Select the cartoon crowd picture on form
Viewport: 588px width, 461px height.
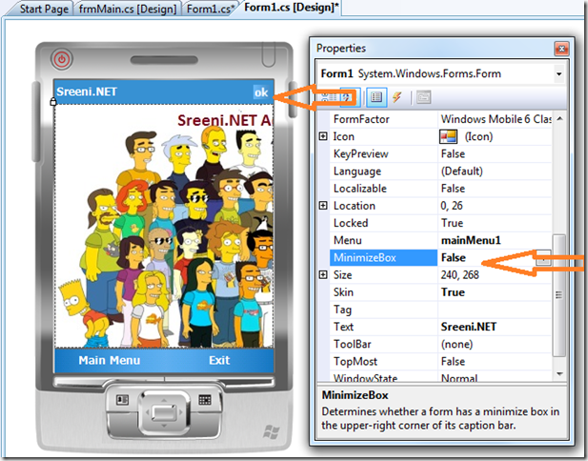click(x=164, y=238)
